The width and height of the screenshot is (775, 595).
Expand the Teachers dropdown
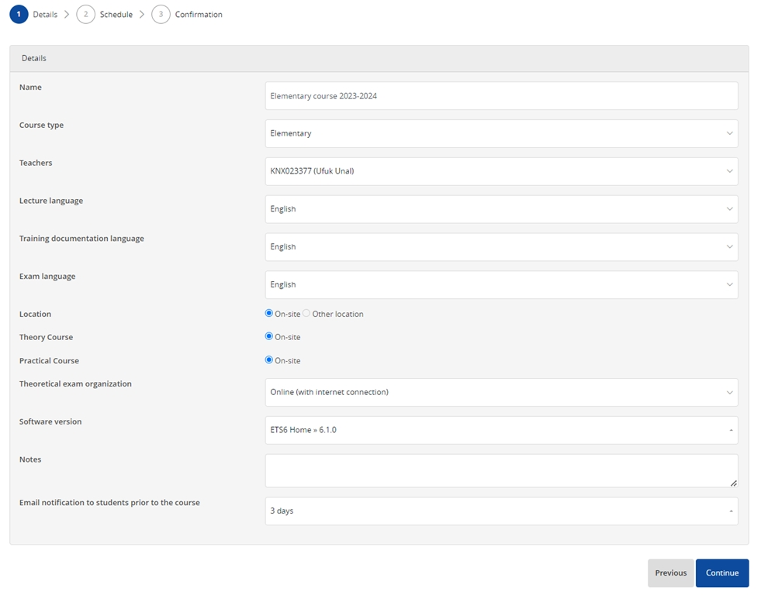(x=501, y=171)
